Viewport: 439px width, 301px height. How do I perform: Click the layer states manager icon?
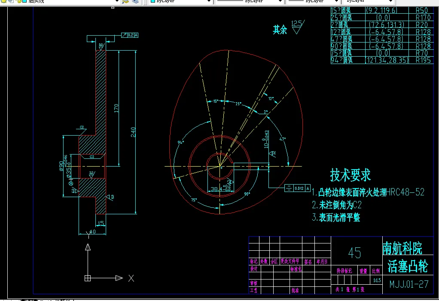tap(135, 1)
